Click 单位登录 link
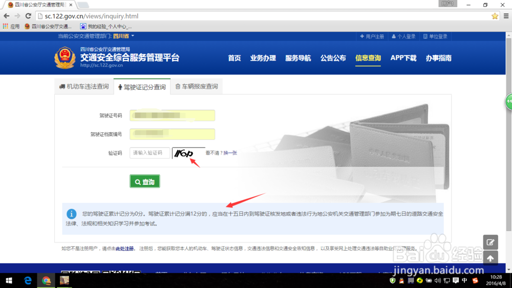512x288 pixels. click(x=435, y=36)
